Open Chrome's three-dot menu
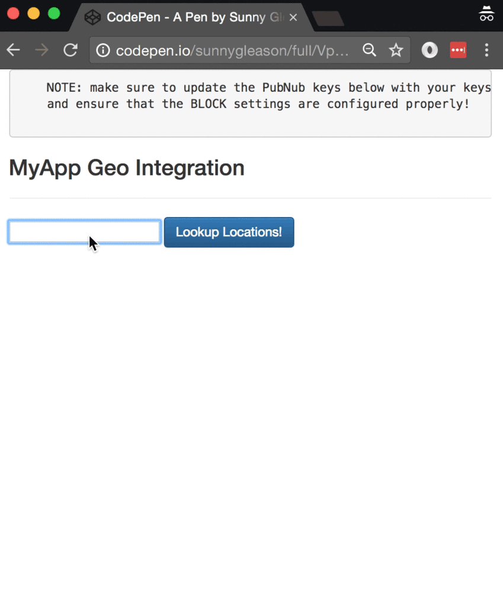Screen dimensions: 503x593 tap(486, 50)
